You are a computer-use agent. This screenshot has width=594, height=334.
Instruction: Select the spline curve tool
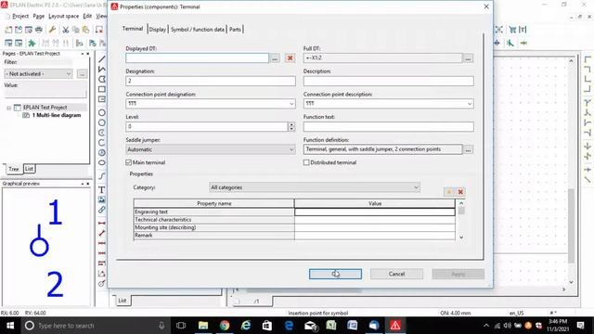tap(102, 176)
